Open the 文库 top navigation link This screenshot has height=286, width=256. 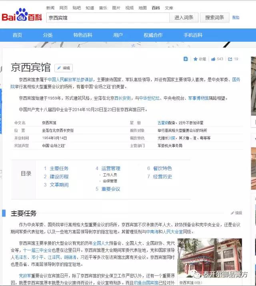coord(169,8)
